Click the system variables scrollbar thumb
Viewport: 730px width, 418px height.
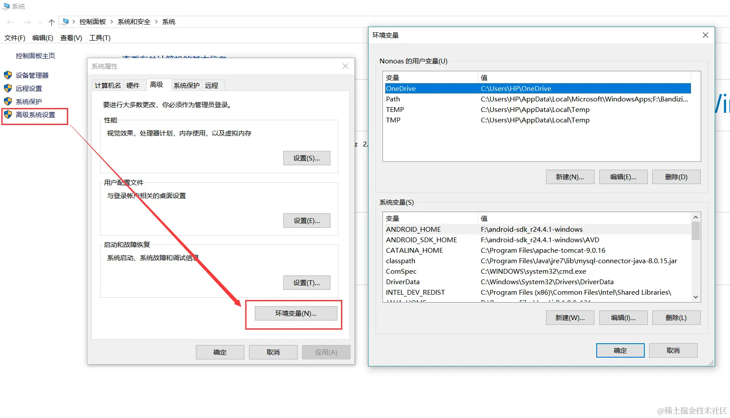pyautogui.click(x=695, y=231)
